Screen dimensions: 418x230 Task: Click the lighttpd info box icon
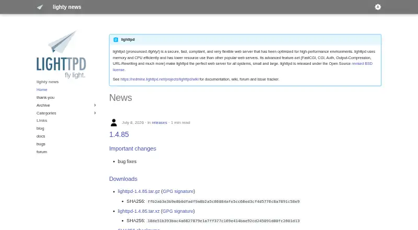tap(115, 40)
